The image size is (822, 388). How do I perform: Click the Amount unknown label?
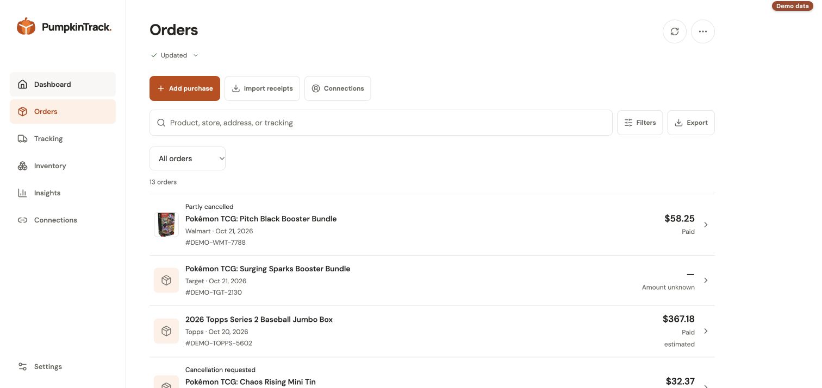coord(668,288)
